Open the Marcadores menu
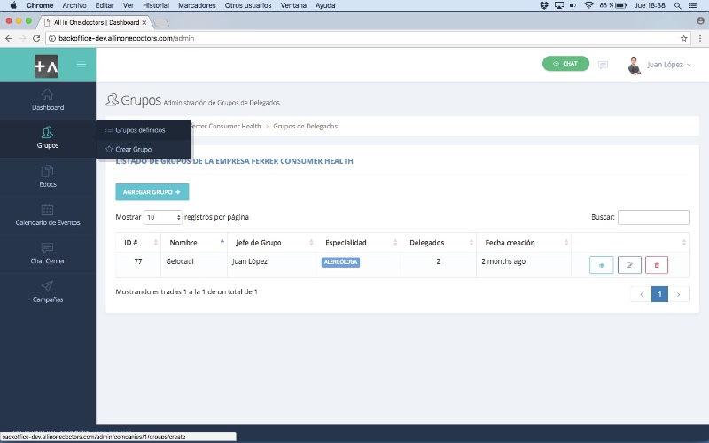The width and height of the screenshot is (709, 443). (x=197, y=5)
